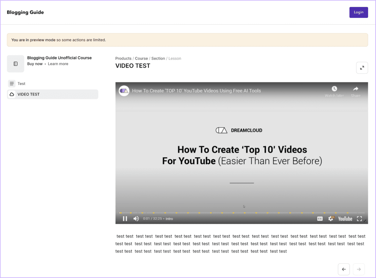Open the Course breadcrumb
Viewport: 376px width, 278px height.
coord(141,58)
